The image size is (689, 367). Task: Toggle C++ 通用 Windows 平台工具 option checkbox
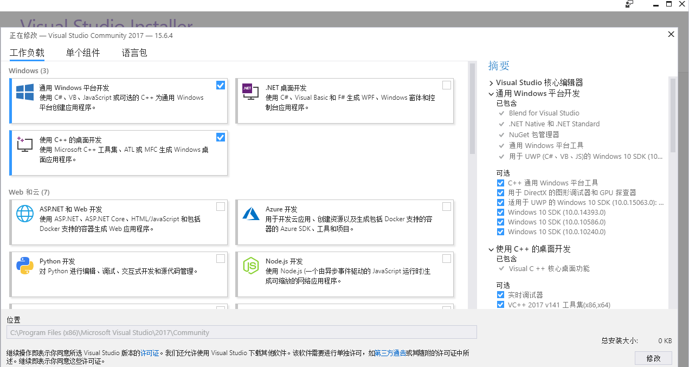pos(500,183)
